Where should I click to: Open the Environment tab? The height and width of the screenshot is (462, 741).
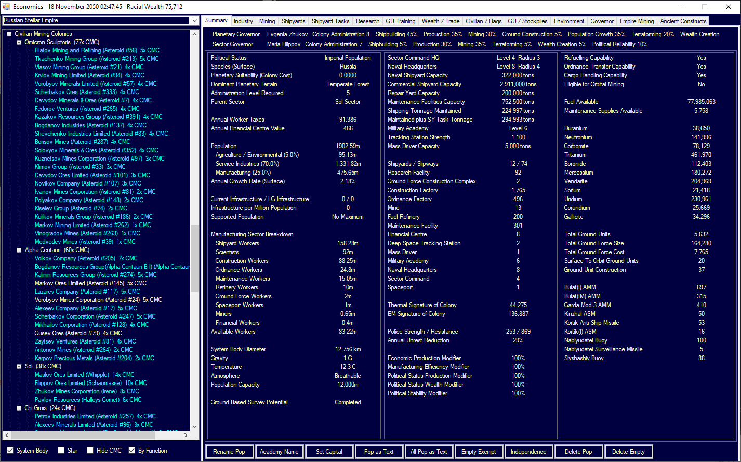click(x=569, y=21)
